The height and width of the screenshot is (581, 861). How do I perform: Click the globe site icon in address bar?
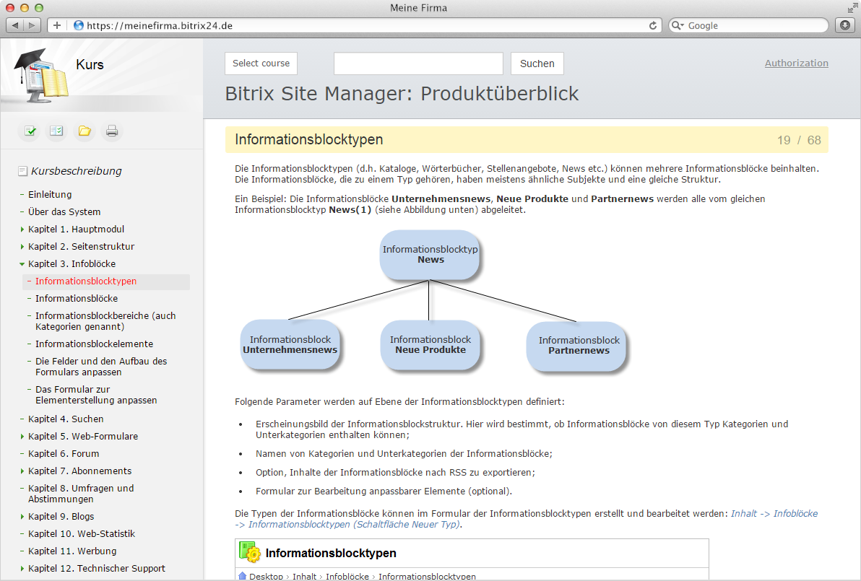pos(79,25)
